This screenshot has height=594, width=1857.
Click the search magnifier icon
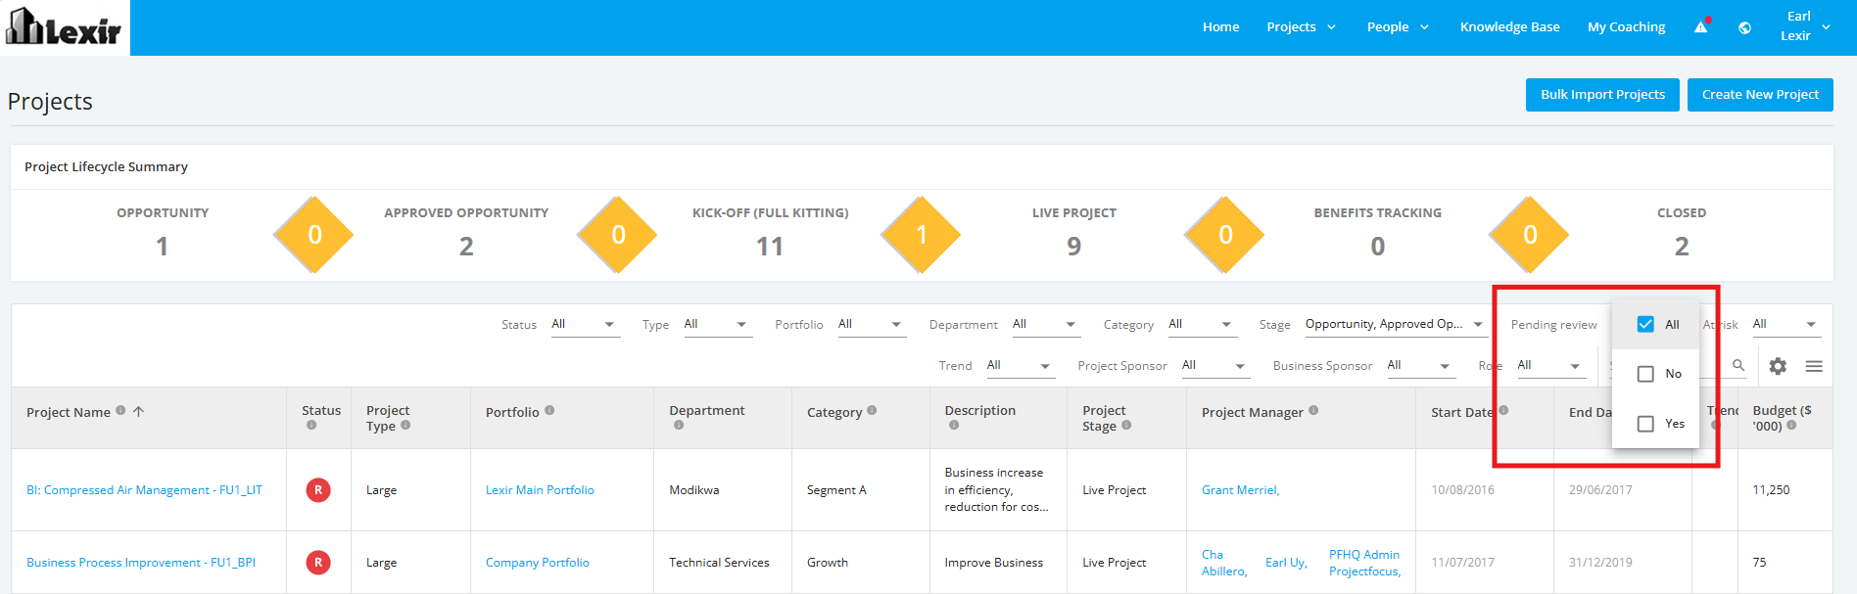(1738, 365)
